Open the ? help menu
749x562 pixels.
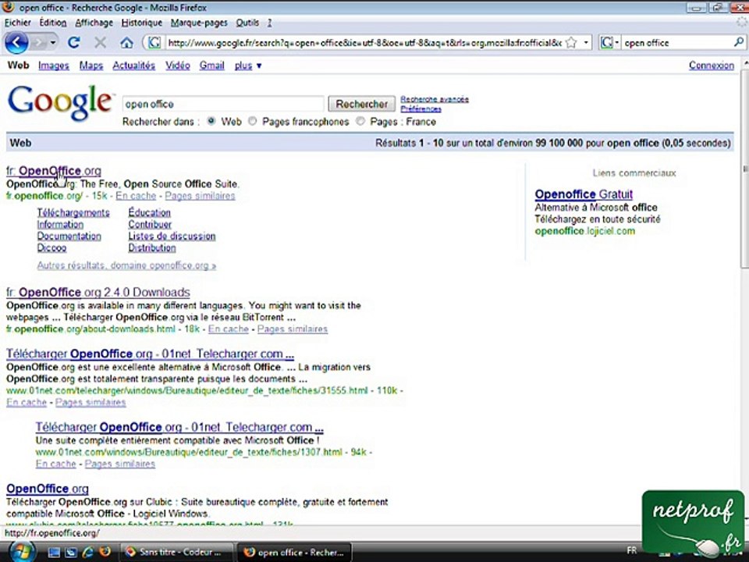(269, 23)
